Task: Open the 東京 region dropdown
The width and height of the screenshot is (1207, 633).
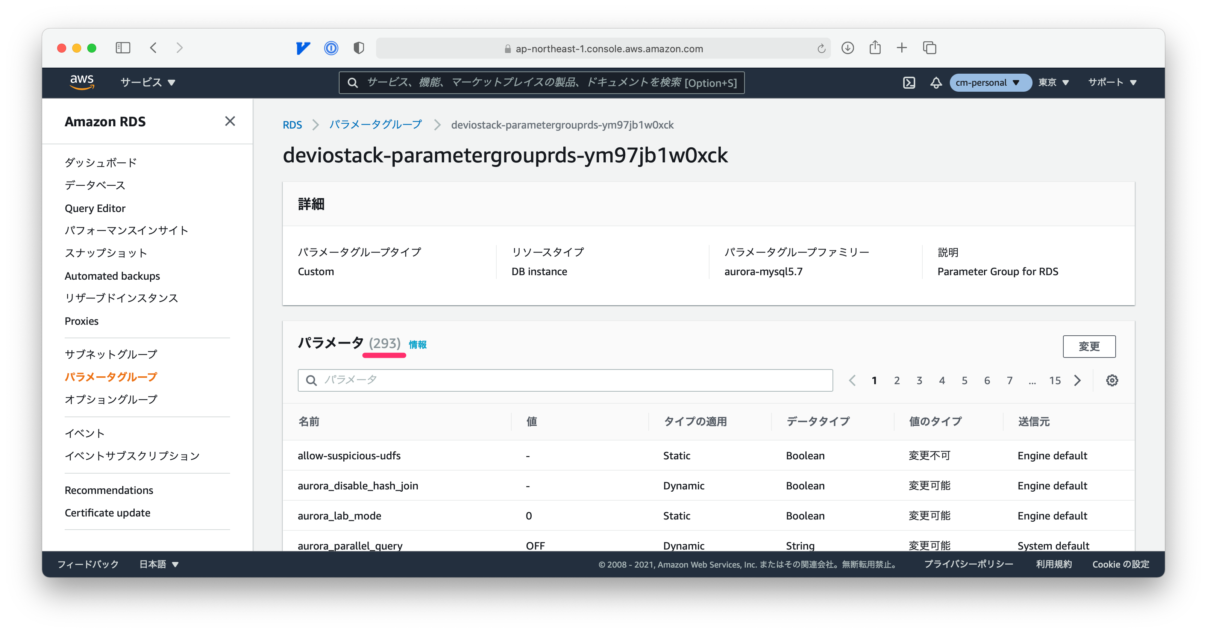Action: click(1053, 82)
